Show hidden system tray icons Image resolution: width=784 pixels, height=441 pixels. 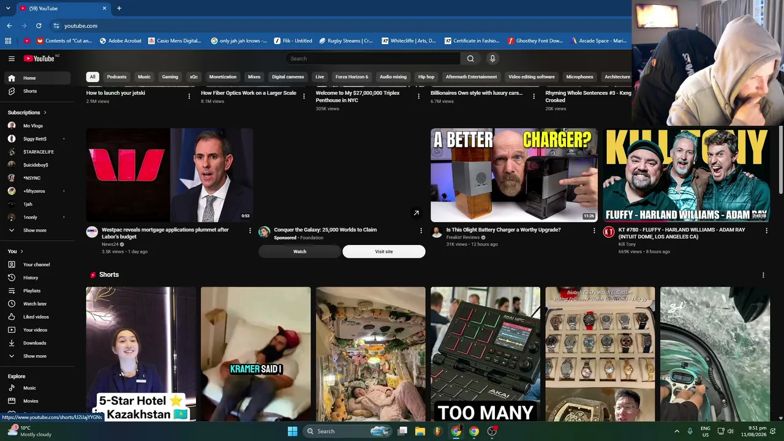click(677, 431)
